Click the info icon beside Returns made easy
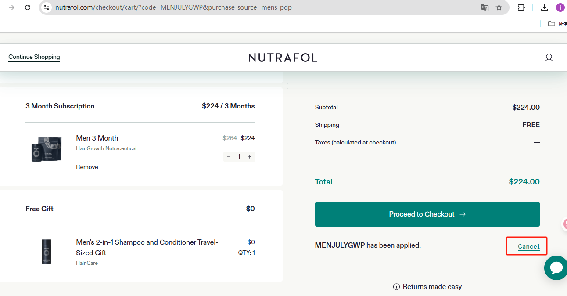The image size is (567, 296). (x=396, y=287)
